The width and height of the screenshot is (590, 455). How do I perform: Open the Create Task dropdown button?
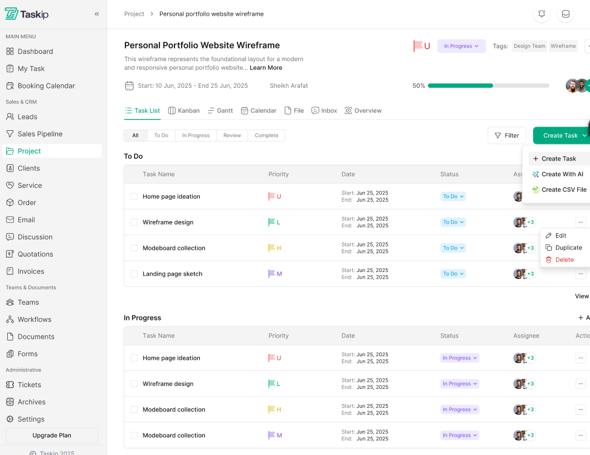(x=560, y=136)
